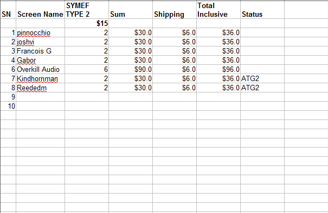Image resolution: width=328 pixels, height=213 pixels.
Task: Click the Total Inclusive header cell
Action: [x=218, y=10]
